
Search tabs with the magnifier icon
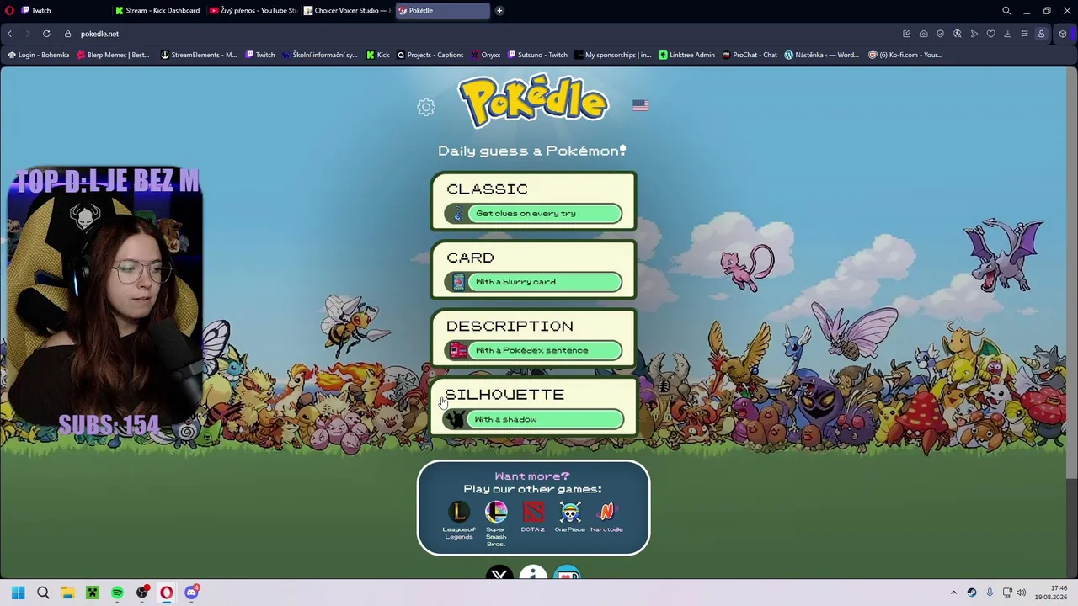(x=1006, y=11)
